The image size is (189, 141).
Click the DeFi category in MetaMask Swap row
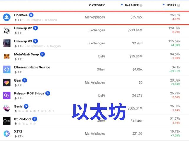(x=102, y=56)
